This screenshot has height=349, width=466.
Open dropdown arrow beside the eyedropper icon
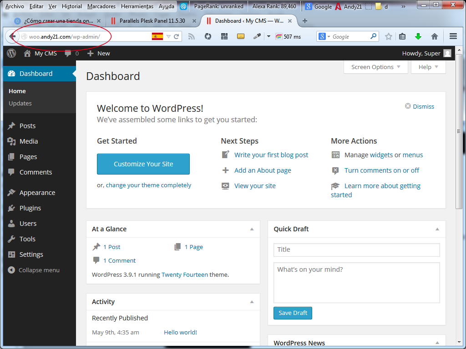[x=268, y=36]
